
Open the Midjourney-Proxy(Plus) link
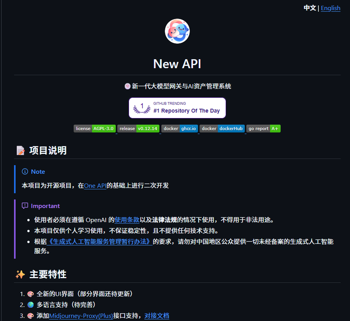tap(81, 316)
